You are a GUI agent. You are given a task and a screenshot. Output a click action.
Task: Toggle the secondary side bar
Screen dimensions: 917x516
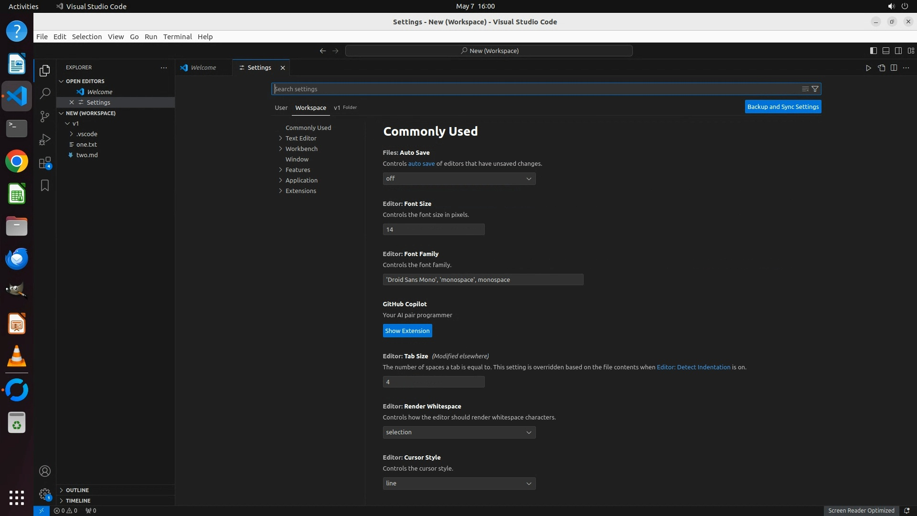[898, 51]
